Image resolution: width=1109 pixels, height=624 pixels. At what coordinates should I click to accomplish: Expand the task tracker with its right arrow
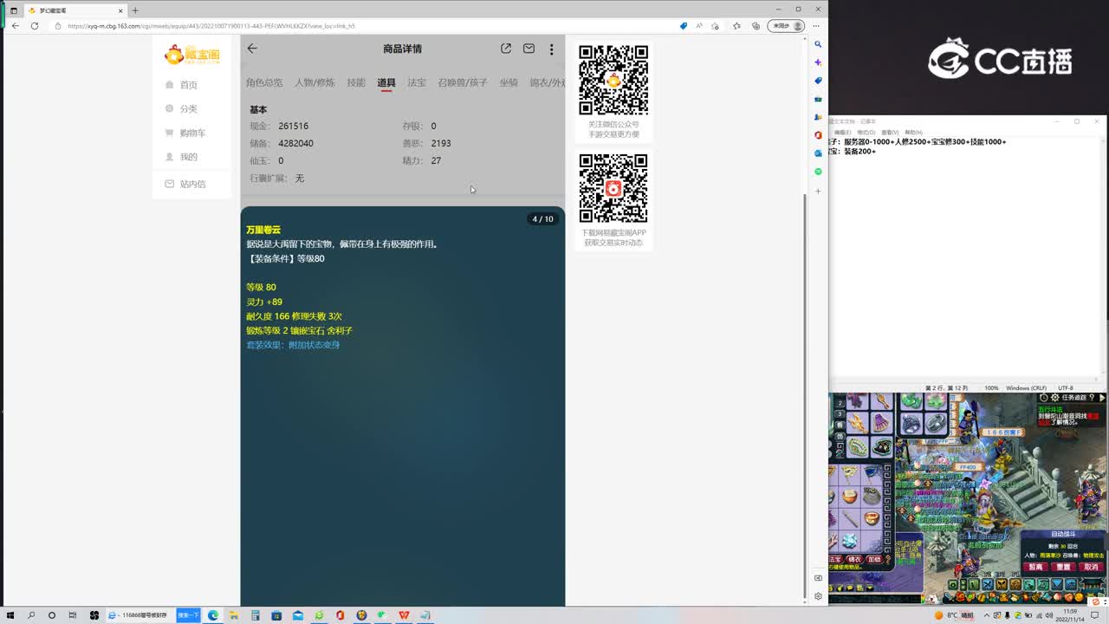(x=1102, y=399)
